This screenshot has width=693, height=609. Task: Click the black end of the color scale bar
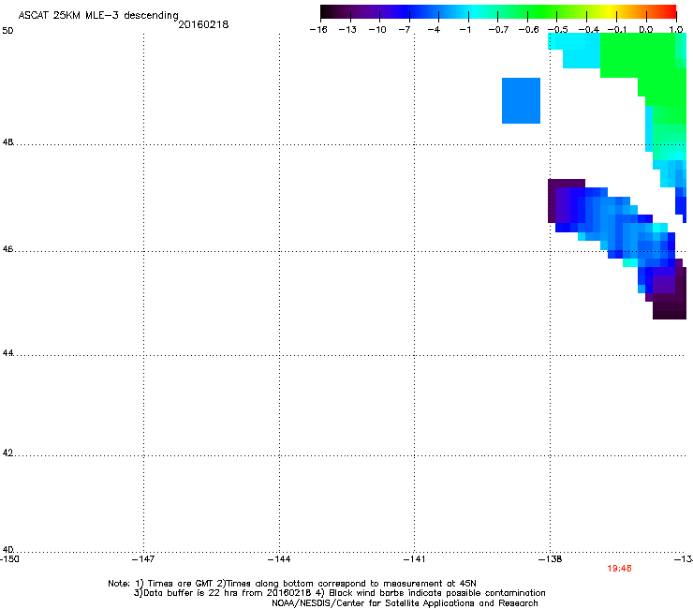326,11
